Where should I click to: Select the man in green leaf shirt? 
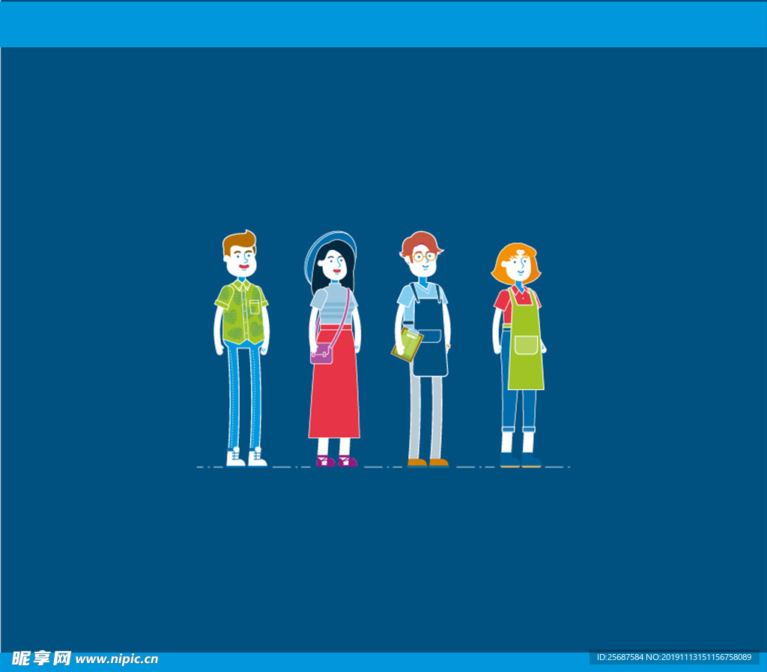[242, 348]
